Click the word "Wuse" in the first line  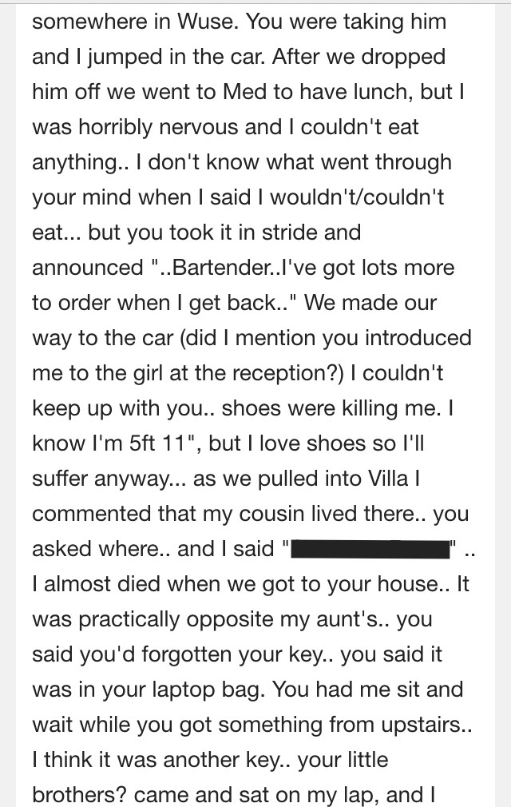click(207, 22)
